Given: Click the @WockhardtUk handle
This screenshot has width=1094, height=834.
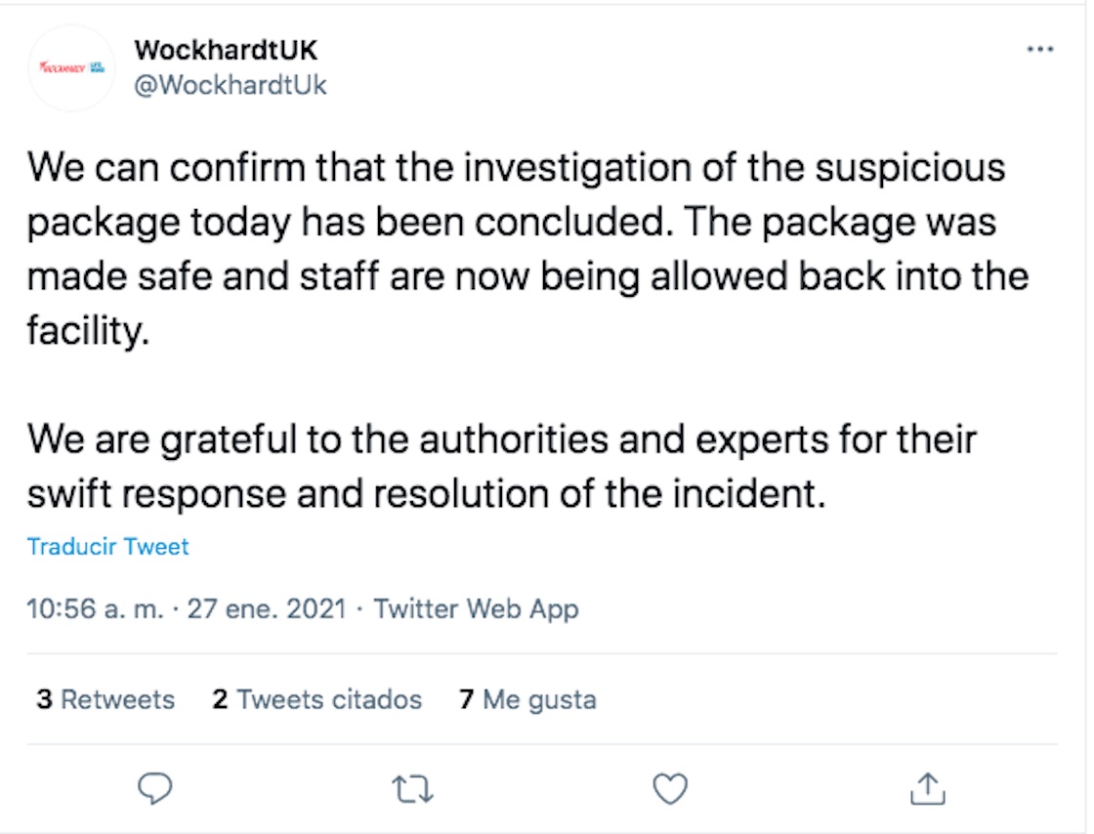Looking at the screenshot, I should point(230,85).
